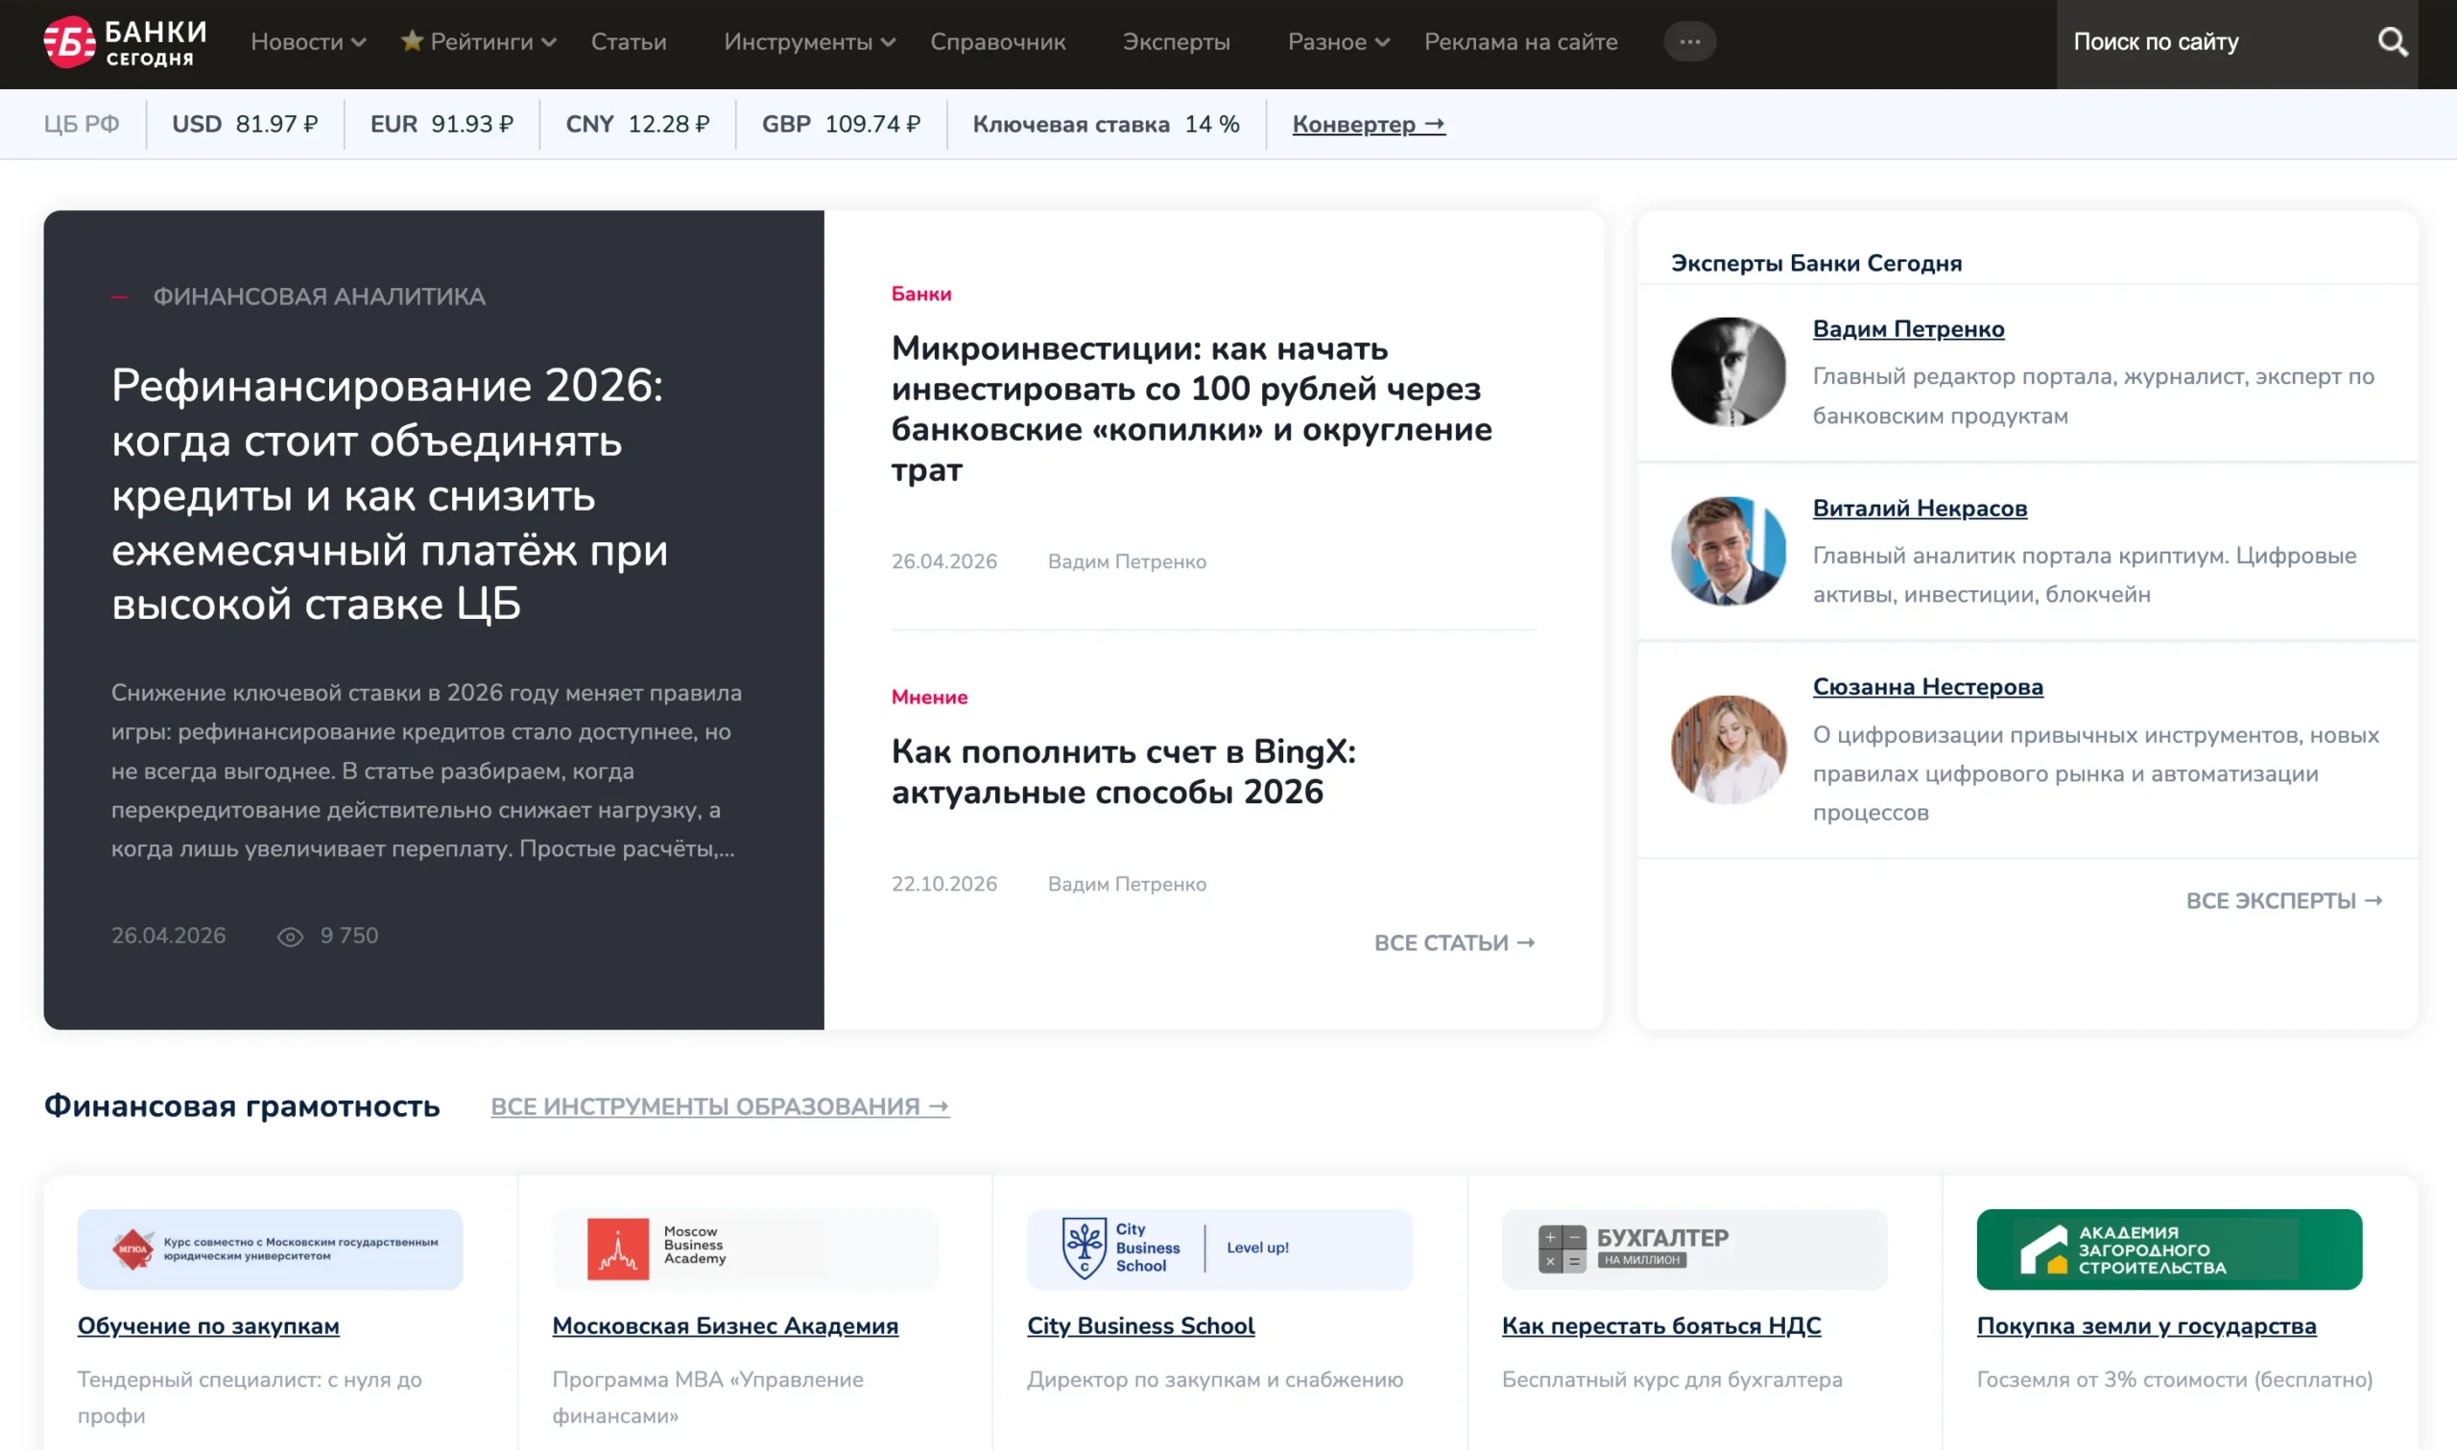Screen dimensions: 2457x1450
Task: Open the BingX account funding article
Action: pos(1124,771)
